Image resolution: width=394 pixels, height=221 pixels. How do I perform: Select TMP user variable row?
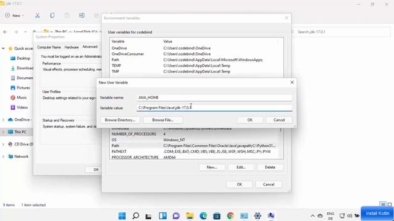coord(196,71)
